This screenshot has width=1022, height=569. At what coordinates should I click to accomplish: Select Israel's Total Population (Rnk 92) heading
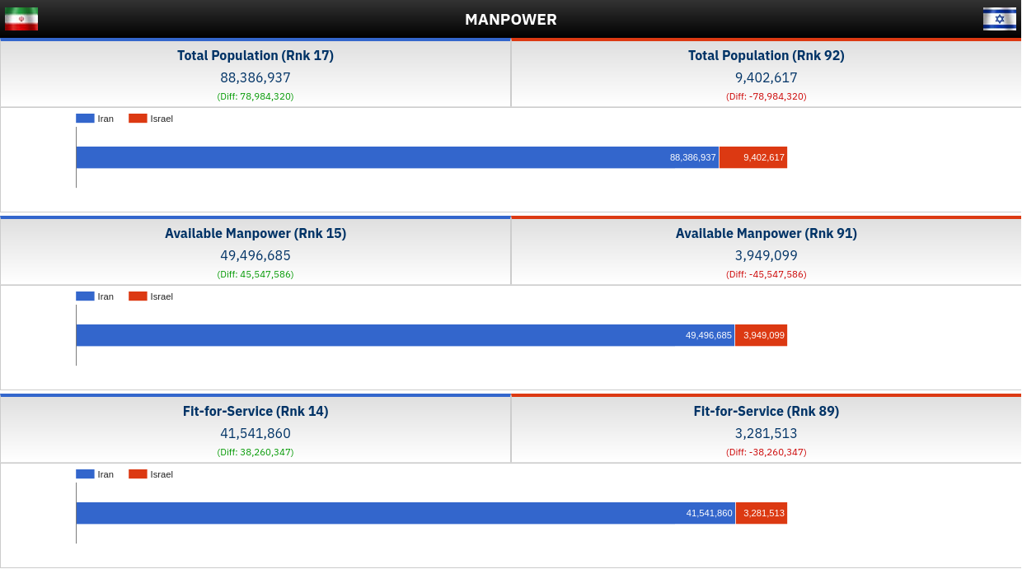[x=766, y=55]
